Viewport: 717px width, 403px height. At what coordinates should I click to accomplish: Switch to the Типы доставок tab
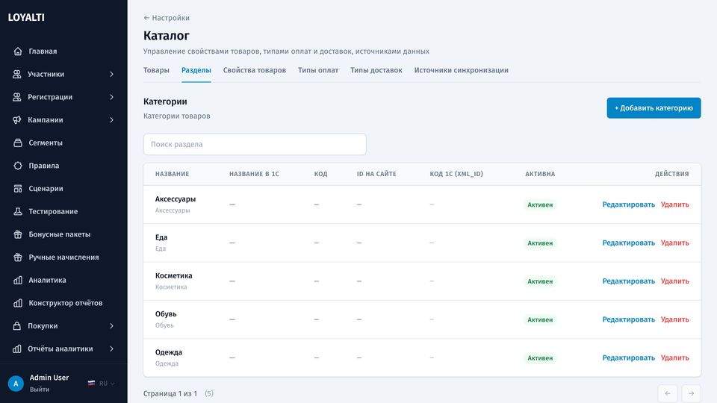376,70
